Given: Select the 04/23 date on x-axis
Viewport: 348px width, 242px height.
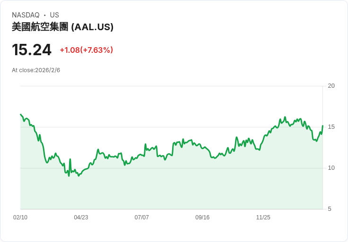Looking at the screenshot, I should [x=81, y=217].
